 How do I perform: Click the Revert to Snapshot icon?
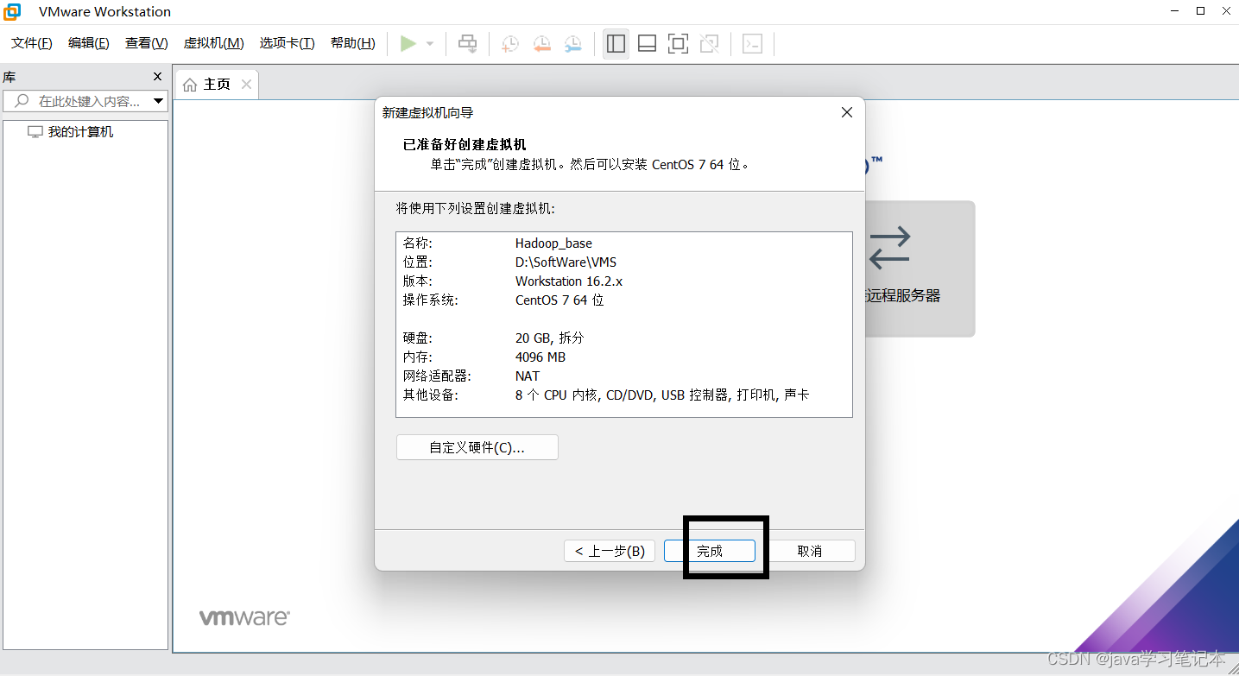[x=541, y=43]
